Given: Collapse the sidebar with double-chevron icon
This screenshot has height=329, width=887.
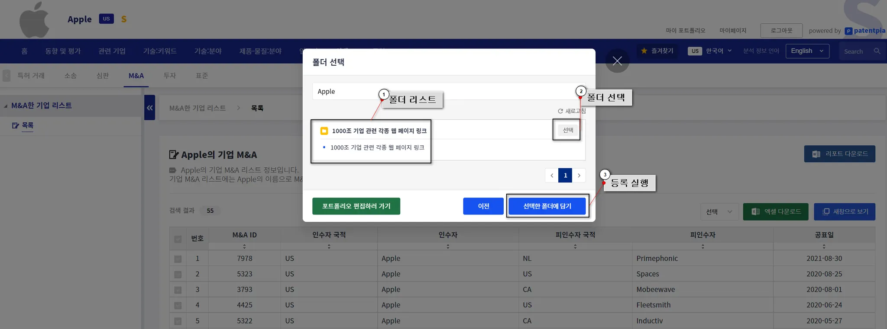Looking at the screenshot, I should pos(149,108).
